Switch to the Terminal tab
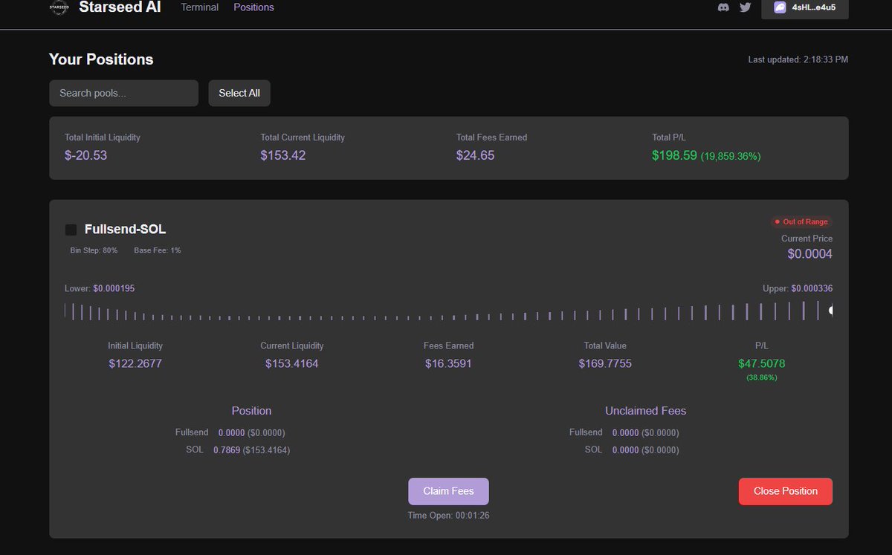Viewport: 892px width, 555px height. click(x=198, y=7)
